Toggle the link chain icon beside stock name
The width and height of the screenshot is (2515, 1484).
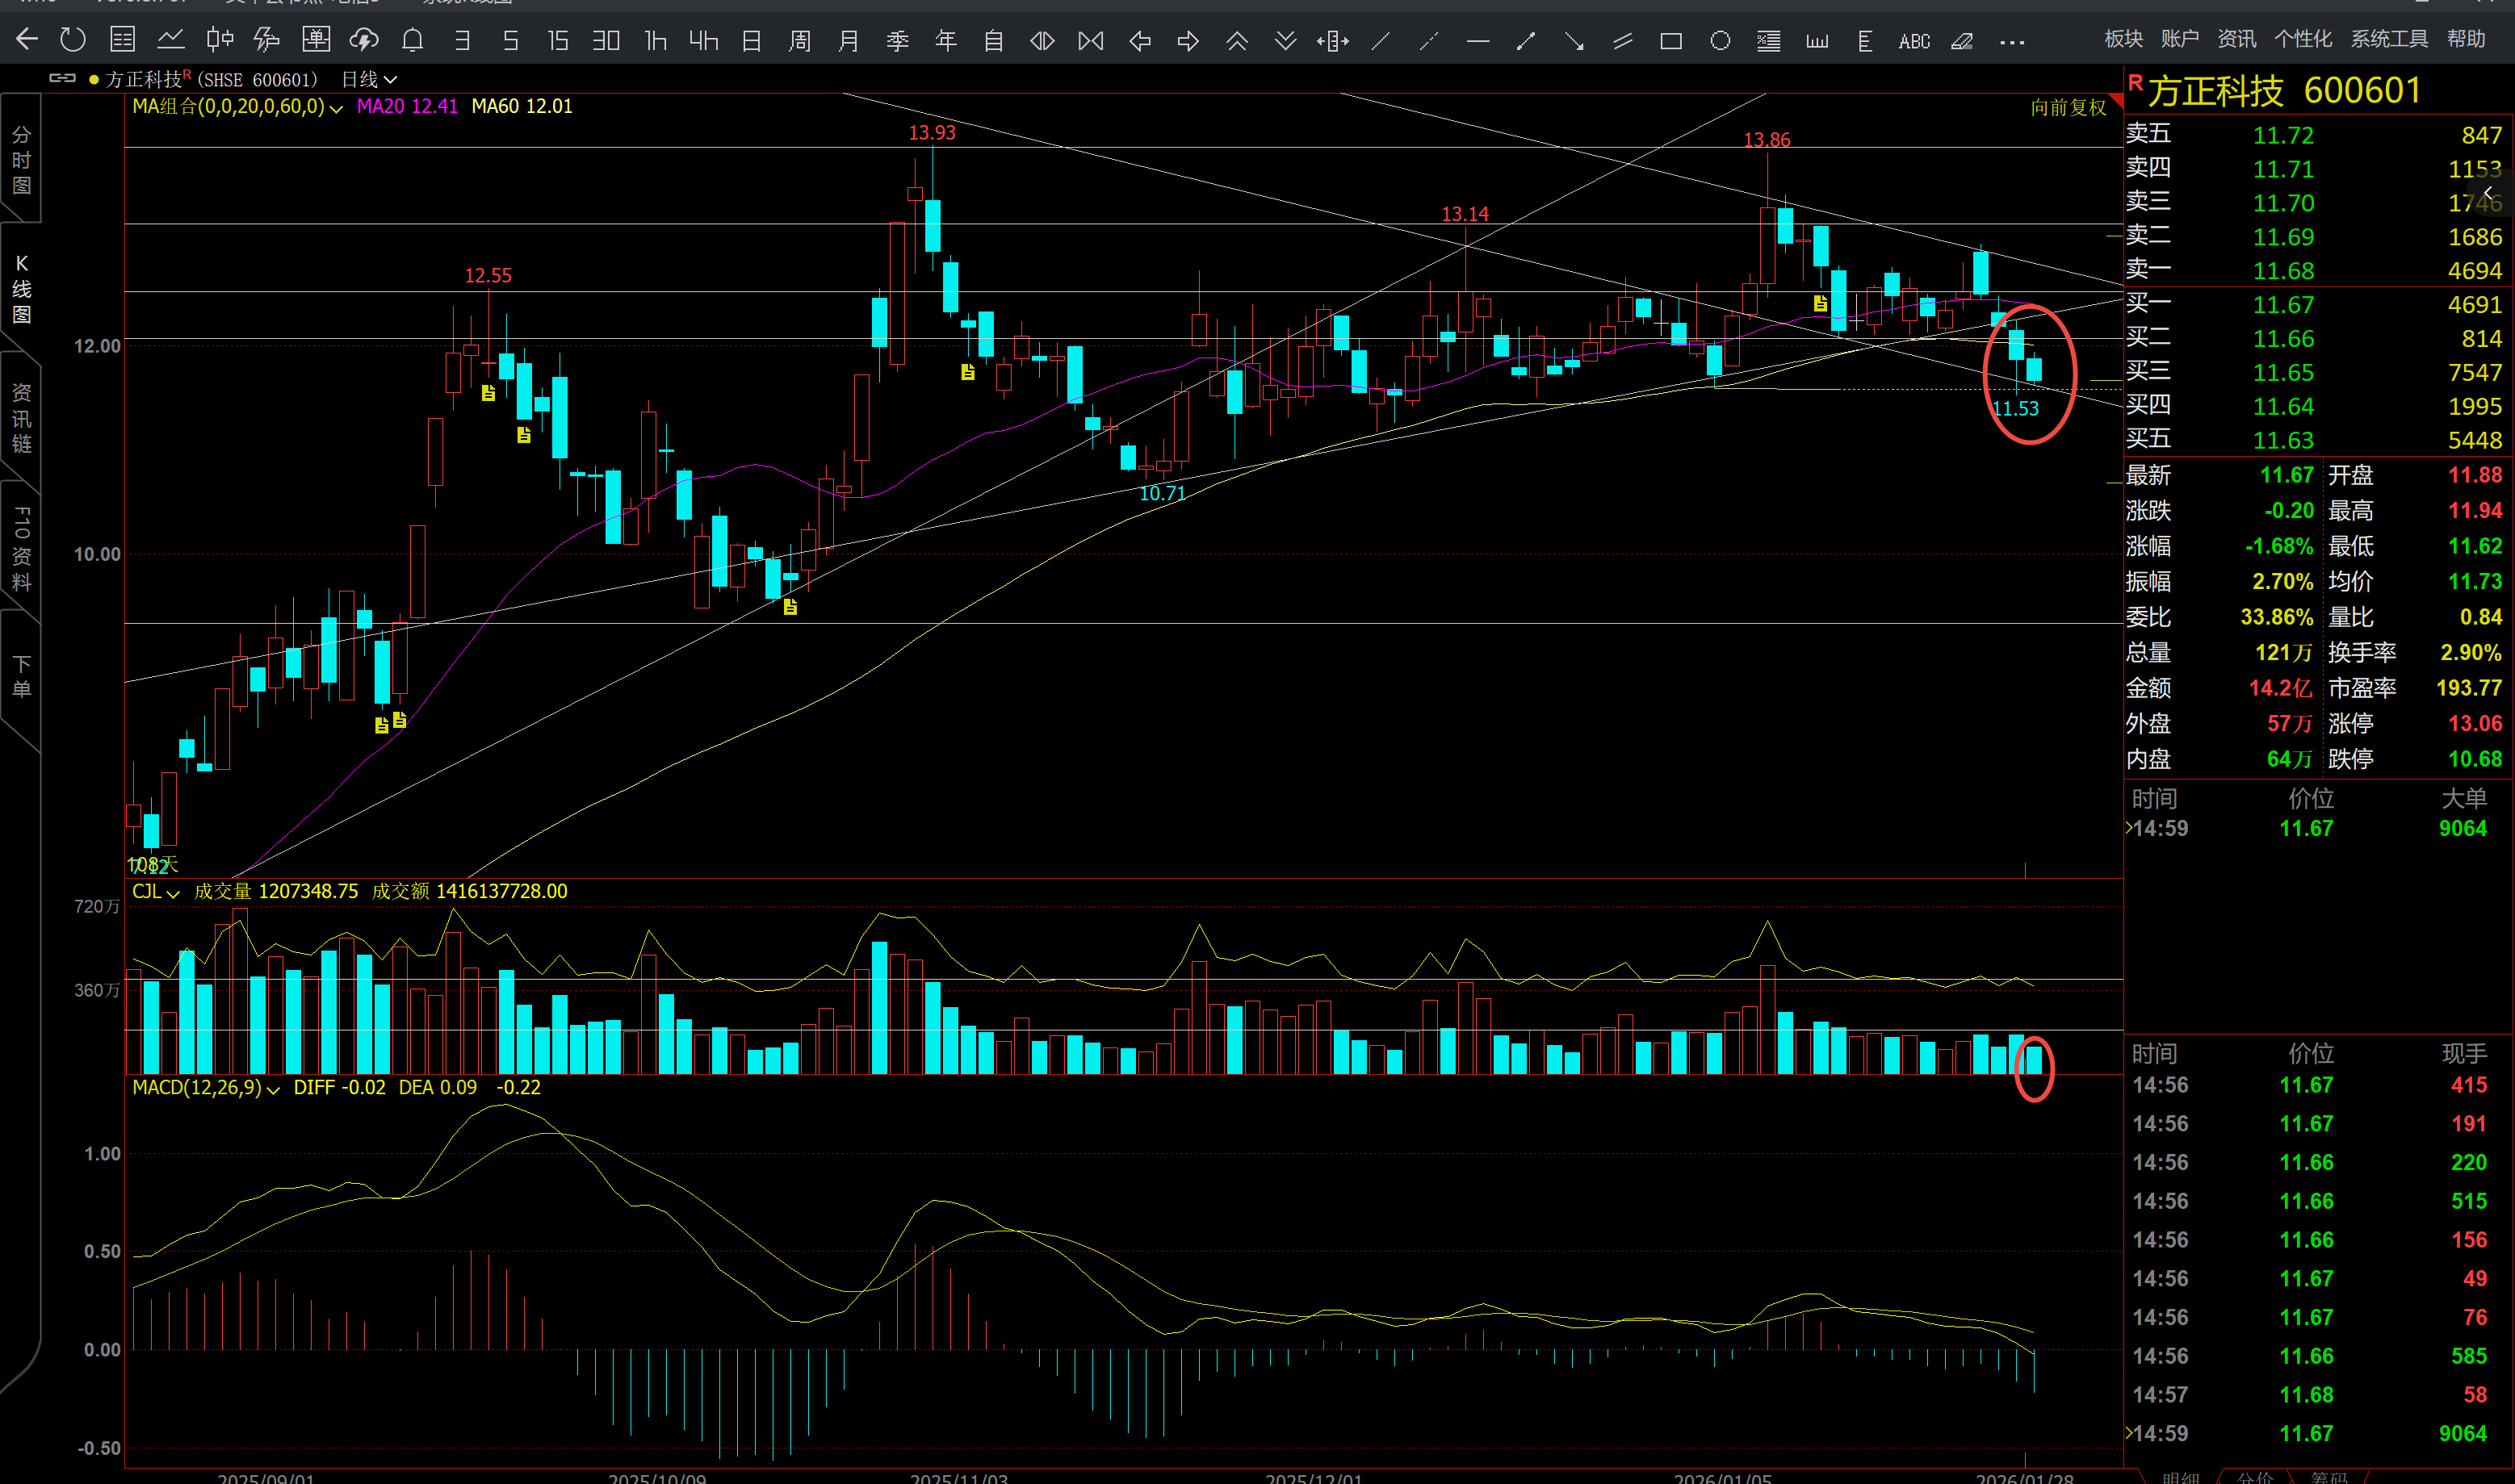click(x=62, y=78)
